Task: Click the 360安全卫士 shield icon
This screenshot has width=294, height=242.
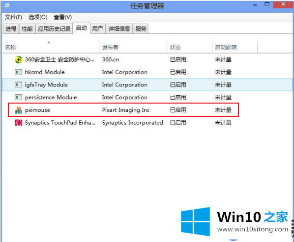Action: point(18,60)
